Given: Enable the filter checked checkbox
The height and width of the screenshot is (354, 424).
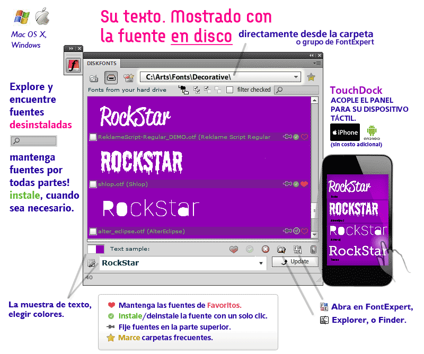Looking at the screenshot, I should pyautogui.click(x=229, y=90).
